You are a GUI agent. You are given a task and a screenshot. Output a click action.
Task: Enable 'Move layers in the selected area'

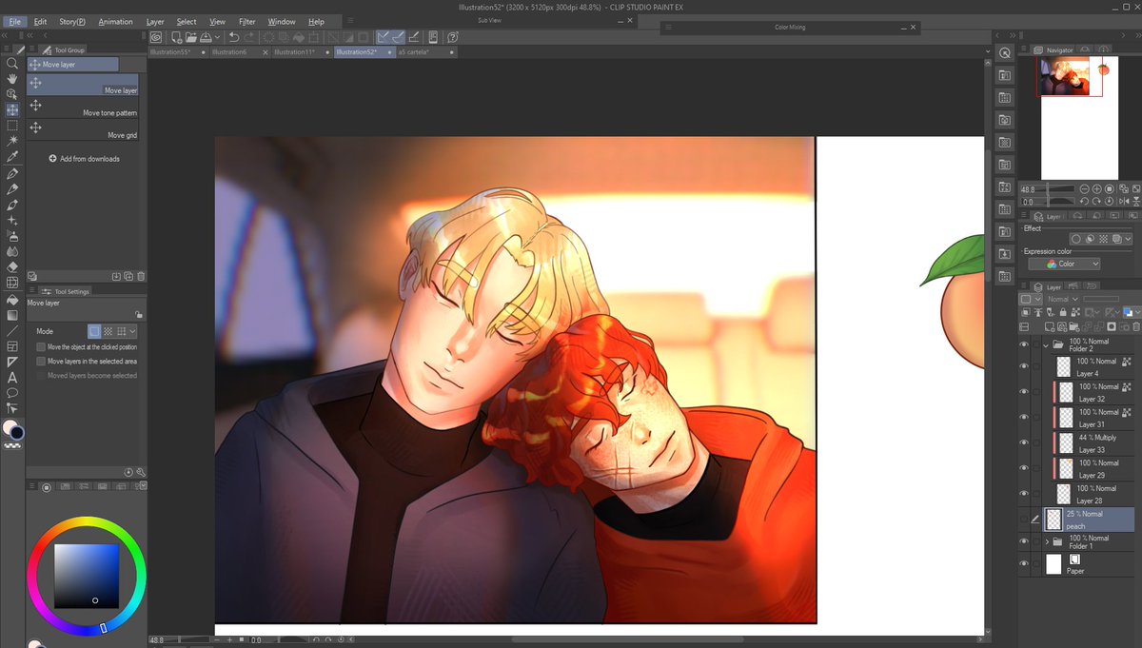[41, 362]
